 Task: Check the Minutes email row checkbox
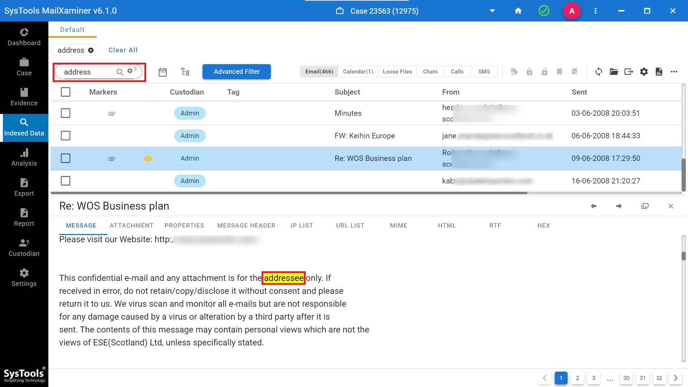pyautogui.click(x=66, y=113)
